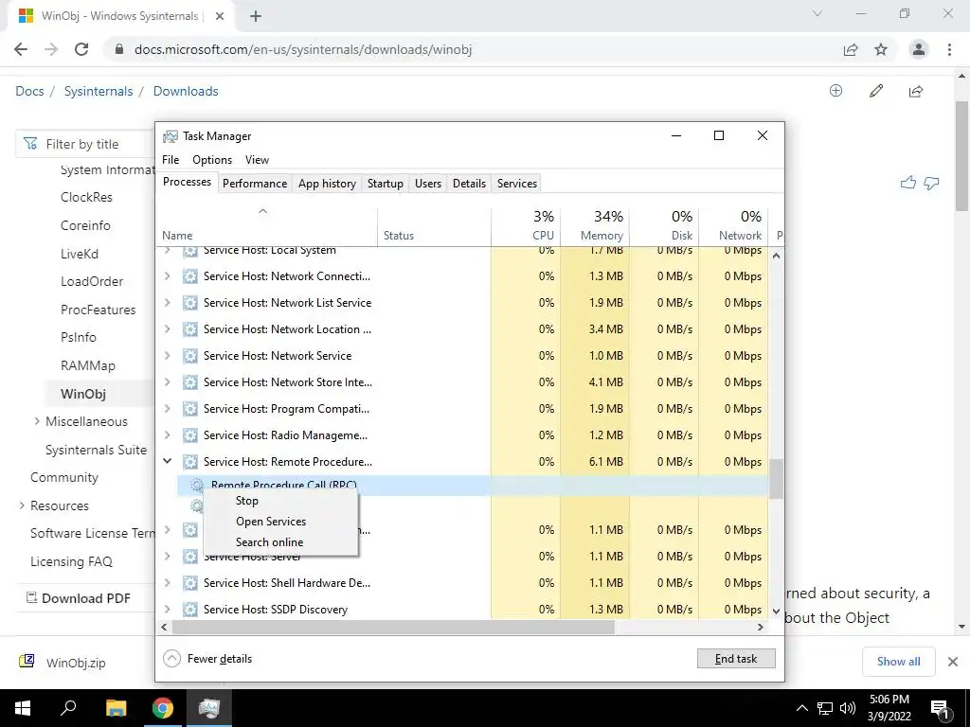The image size is (970, 727).
Task: Switch to the Services tab
Action: pos(517,184)
